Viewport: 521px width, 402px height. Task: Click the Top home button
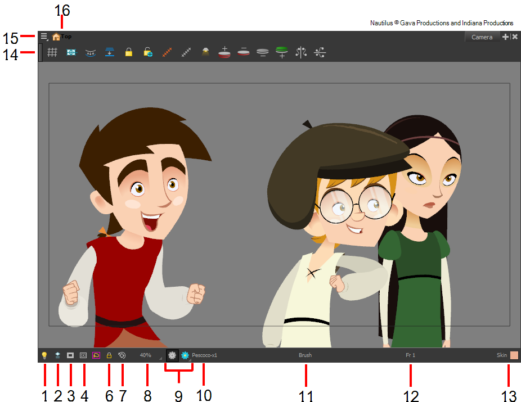[56, 35]
